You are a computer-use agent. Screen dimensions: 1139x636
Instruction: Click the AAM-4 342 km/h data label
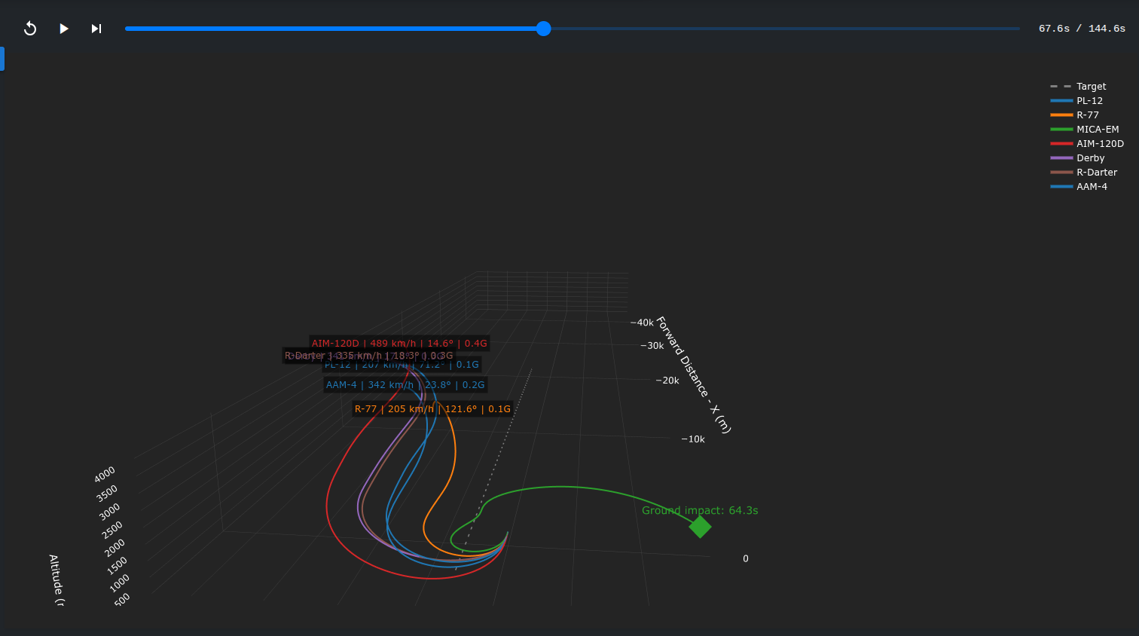point(405,385)
